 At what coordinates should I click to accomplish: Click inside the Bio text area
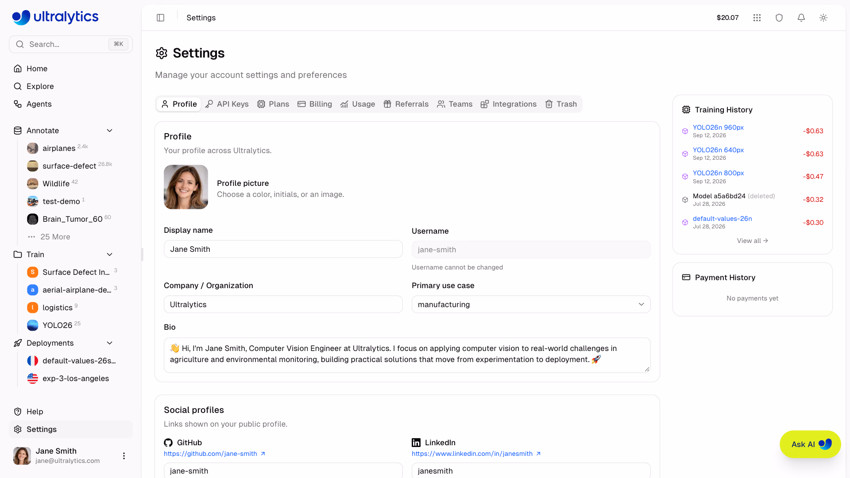407,355
